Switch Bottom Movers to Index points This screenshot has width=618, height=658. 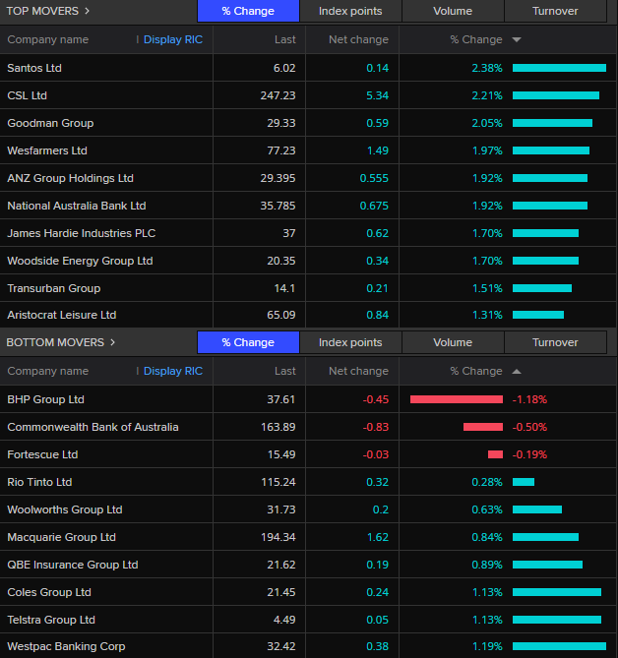coord(350,342)
